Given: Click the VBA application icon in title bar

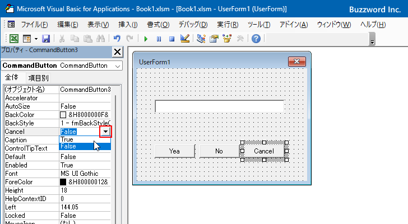Looking at the screenshot, I should (10, 8).
